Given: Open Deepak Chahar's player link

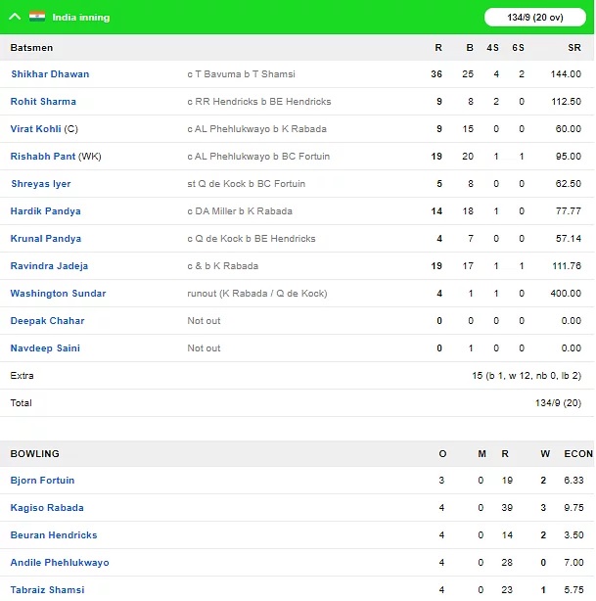Looking at the screenshot, I should [x=47, y=321].
